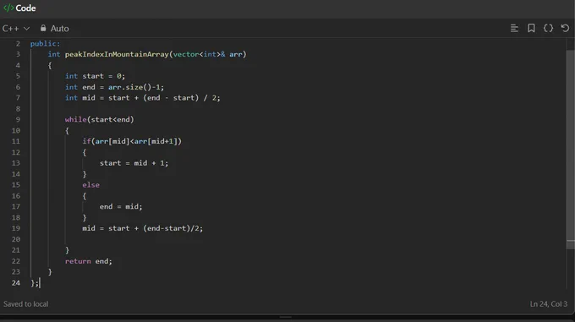Click 'int mid' declaration on line 7
This screenshot has height=322, width=575.
tap(80, 98)
